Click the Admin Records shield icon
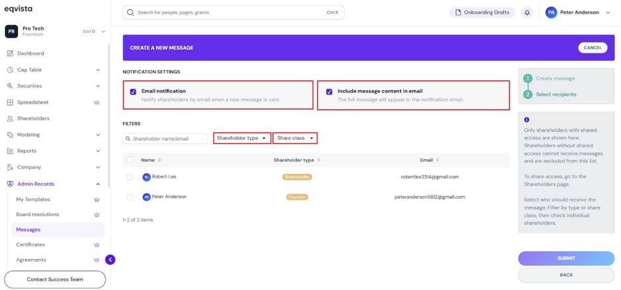This screenshot has height=290, width=621. click(11, 184)
